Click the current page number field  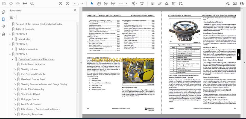(x=75, y=4)
